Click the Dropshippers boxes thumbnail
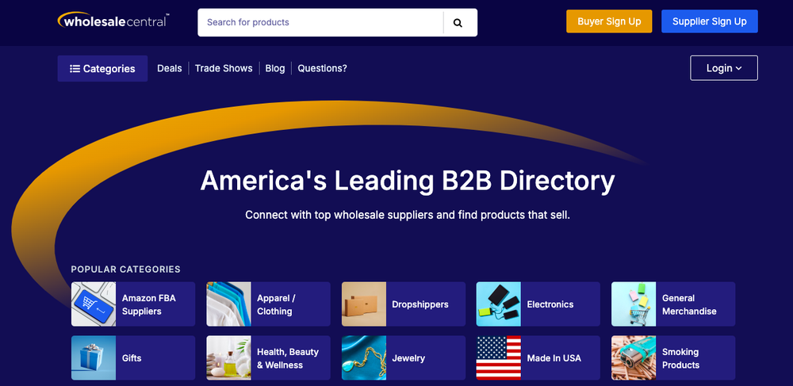Viewport: 793px width, 386px height. click(x=364, y=304)
